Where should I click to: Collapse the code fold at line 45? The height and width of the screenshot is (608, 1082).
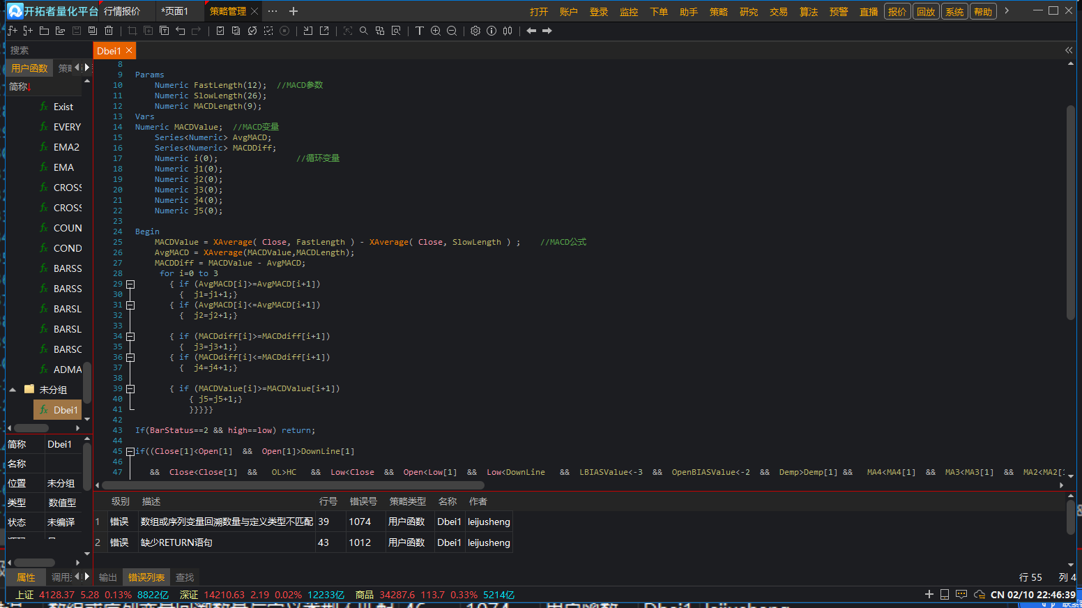(x=130, y=452)
